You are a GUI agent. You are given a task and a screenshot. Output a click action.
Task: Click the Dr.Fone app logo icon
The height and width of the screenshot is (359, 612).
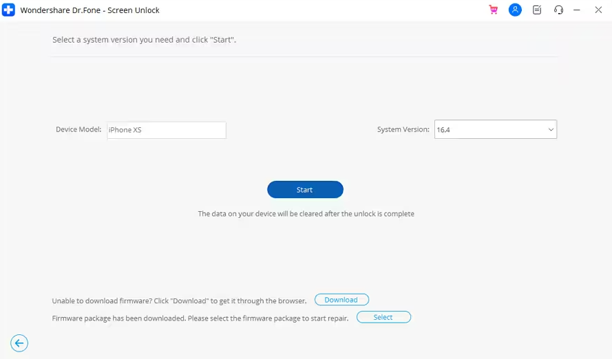tap(8, 10)
